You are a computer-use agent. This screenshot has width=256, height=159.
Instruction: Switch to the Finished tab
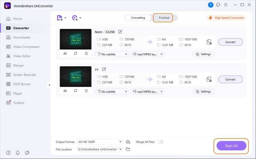[x=164, y=18]
